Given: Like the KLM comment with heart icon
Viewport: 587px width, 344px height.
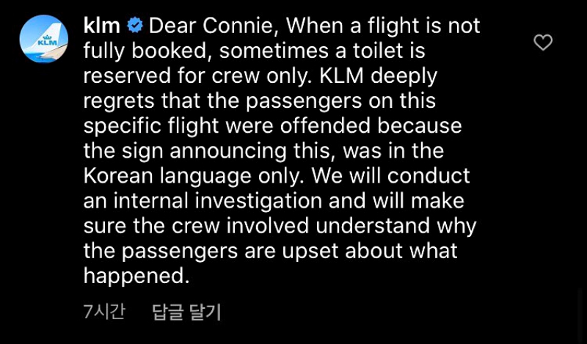Looking at the screenshot, I should 543,43.
